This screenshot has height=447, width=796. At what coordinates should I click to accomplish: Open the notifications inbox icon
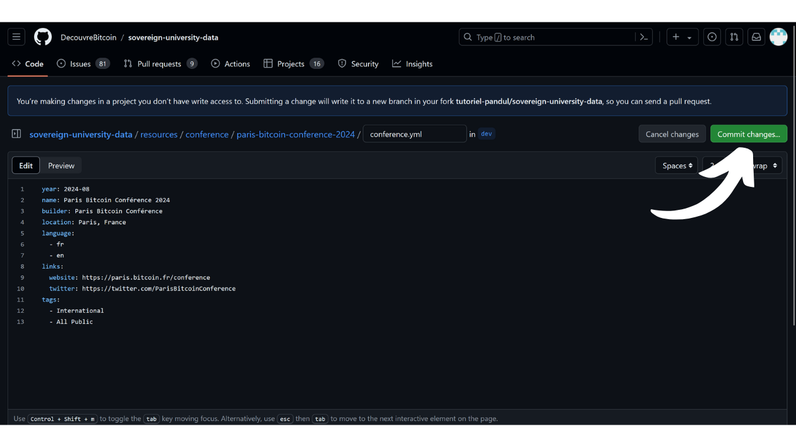(x=756, y=37)
